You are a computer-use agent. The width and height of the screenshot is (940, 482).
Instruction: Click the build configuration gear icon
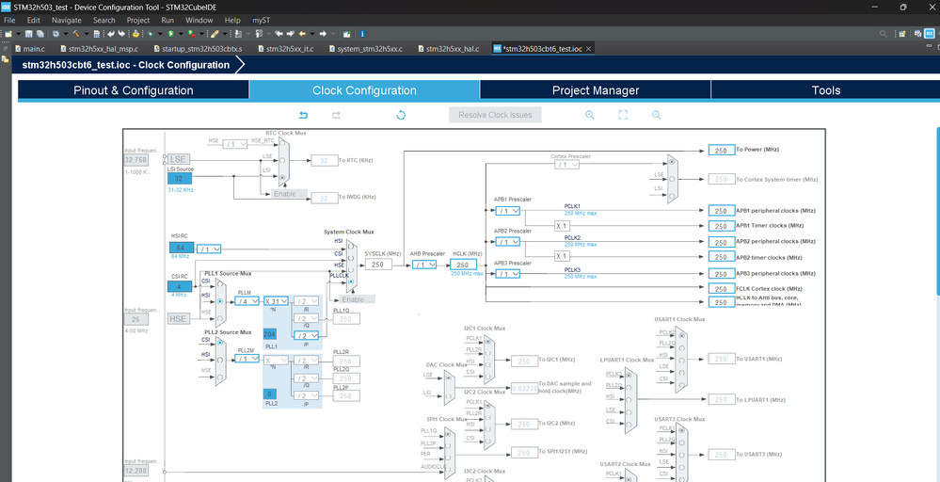pos(56,34)
